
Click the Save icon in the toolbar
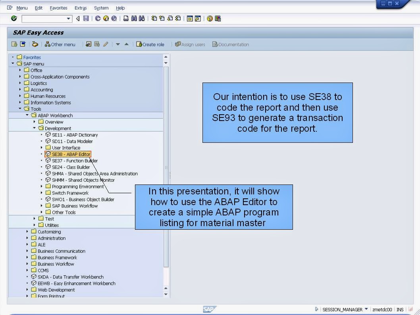86,18
